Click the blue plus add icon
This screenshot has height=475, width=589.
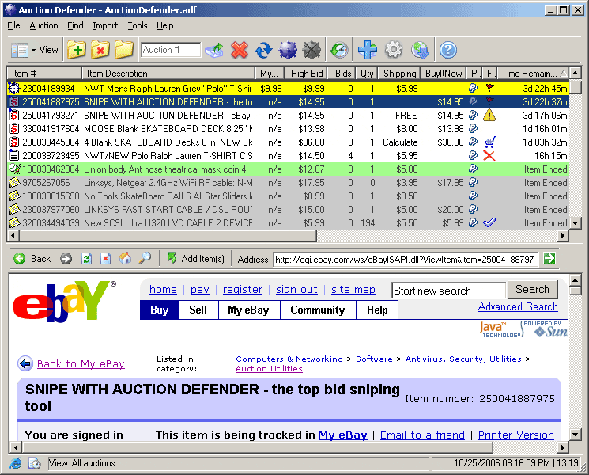[x=367, y=50]
